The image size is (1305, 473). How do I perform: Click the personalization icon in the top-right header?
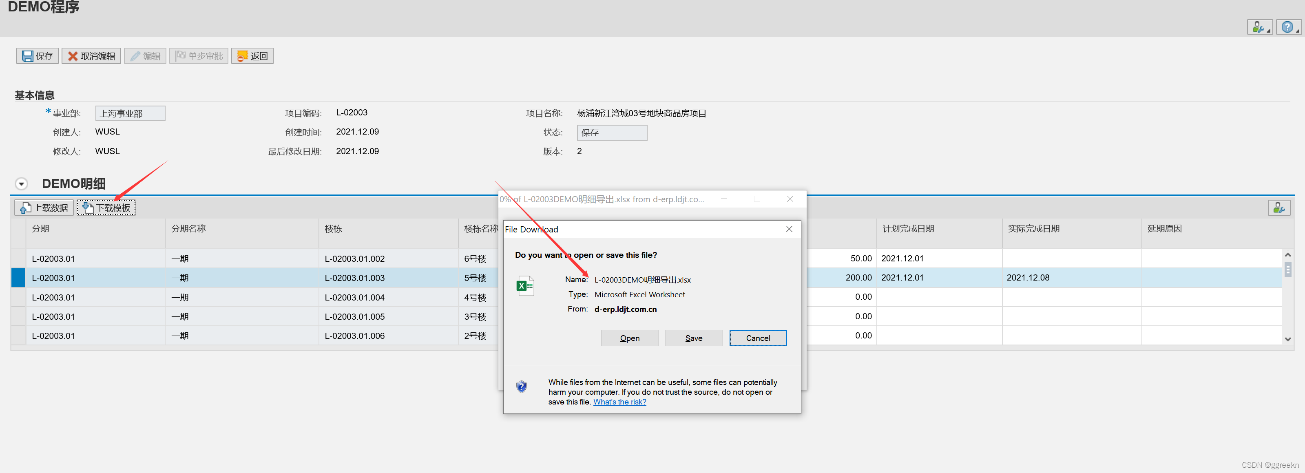[x=1259, y=27]
